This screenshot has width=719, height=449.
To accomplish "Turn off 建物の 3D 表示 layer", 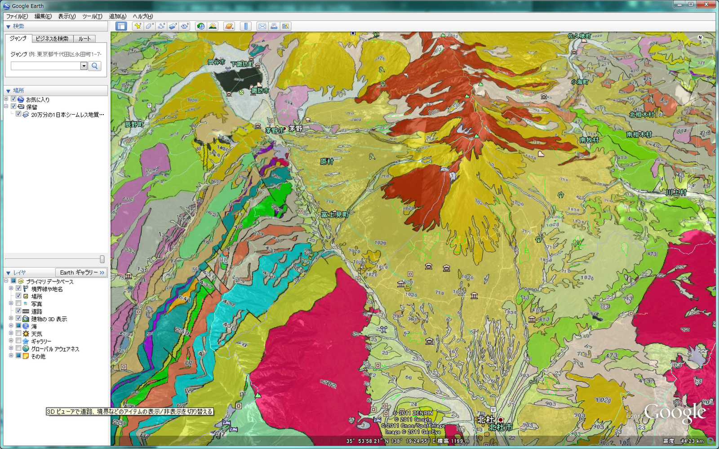I will tap(18, 319).
